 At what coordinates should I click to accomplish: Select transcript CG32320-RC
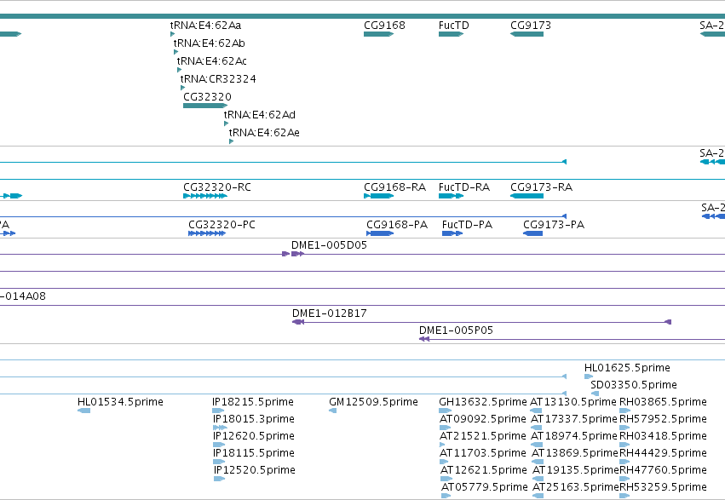point(205,196)
